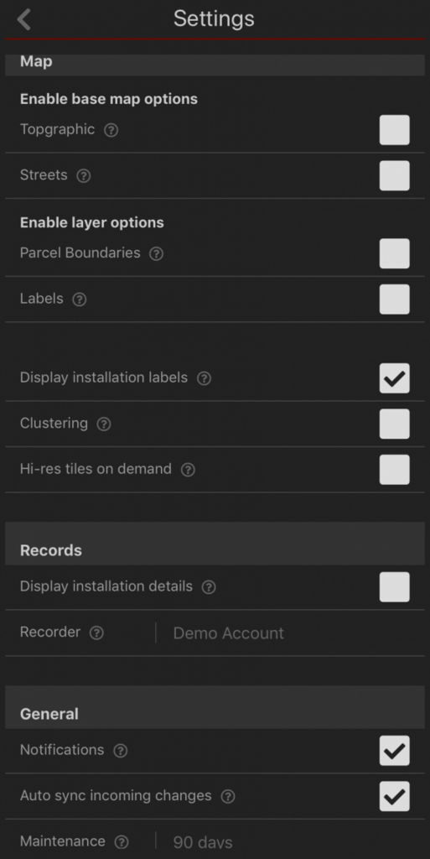Viewport: 430px width, 859px height.
Task: Edit the Recorder field showing Demo Account
Action: click(290, 633)
